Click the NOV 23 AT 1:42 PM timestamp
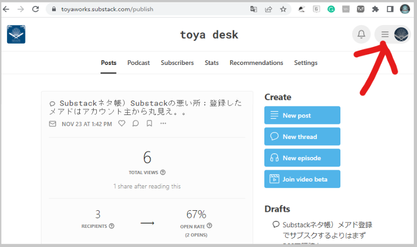This screenshot has width=417, height=247. pos(87,124)
